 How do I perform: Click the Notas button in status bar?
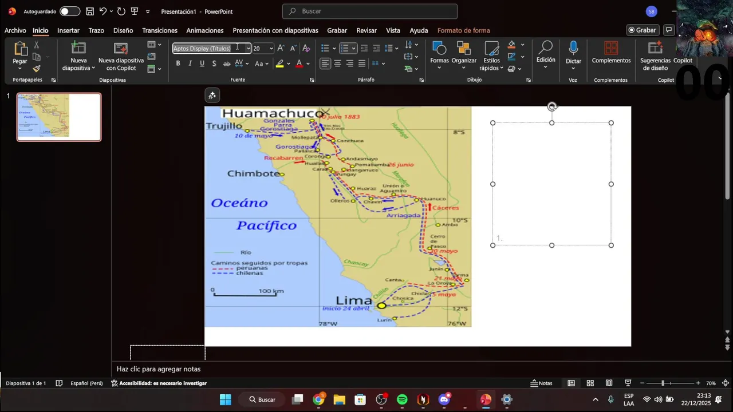[541, 383]
